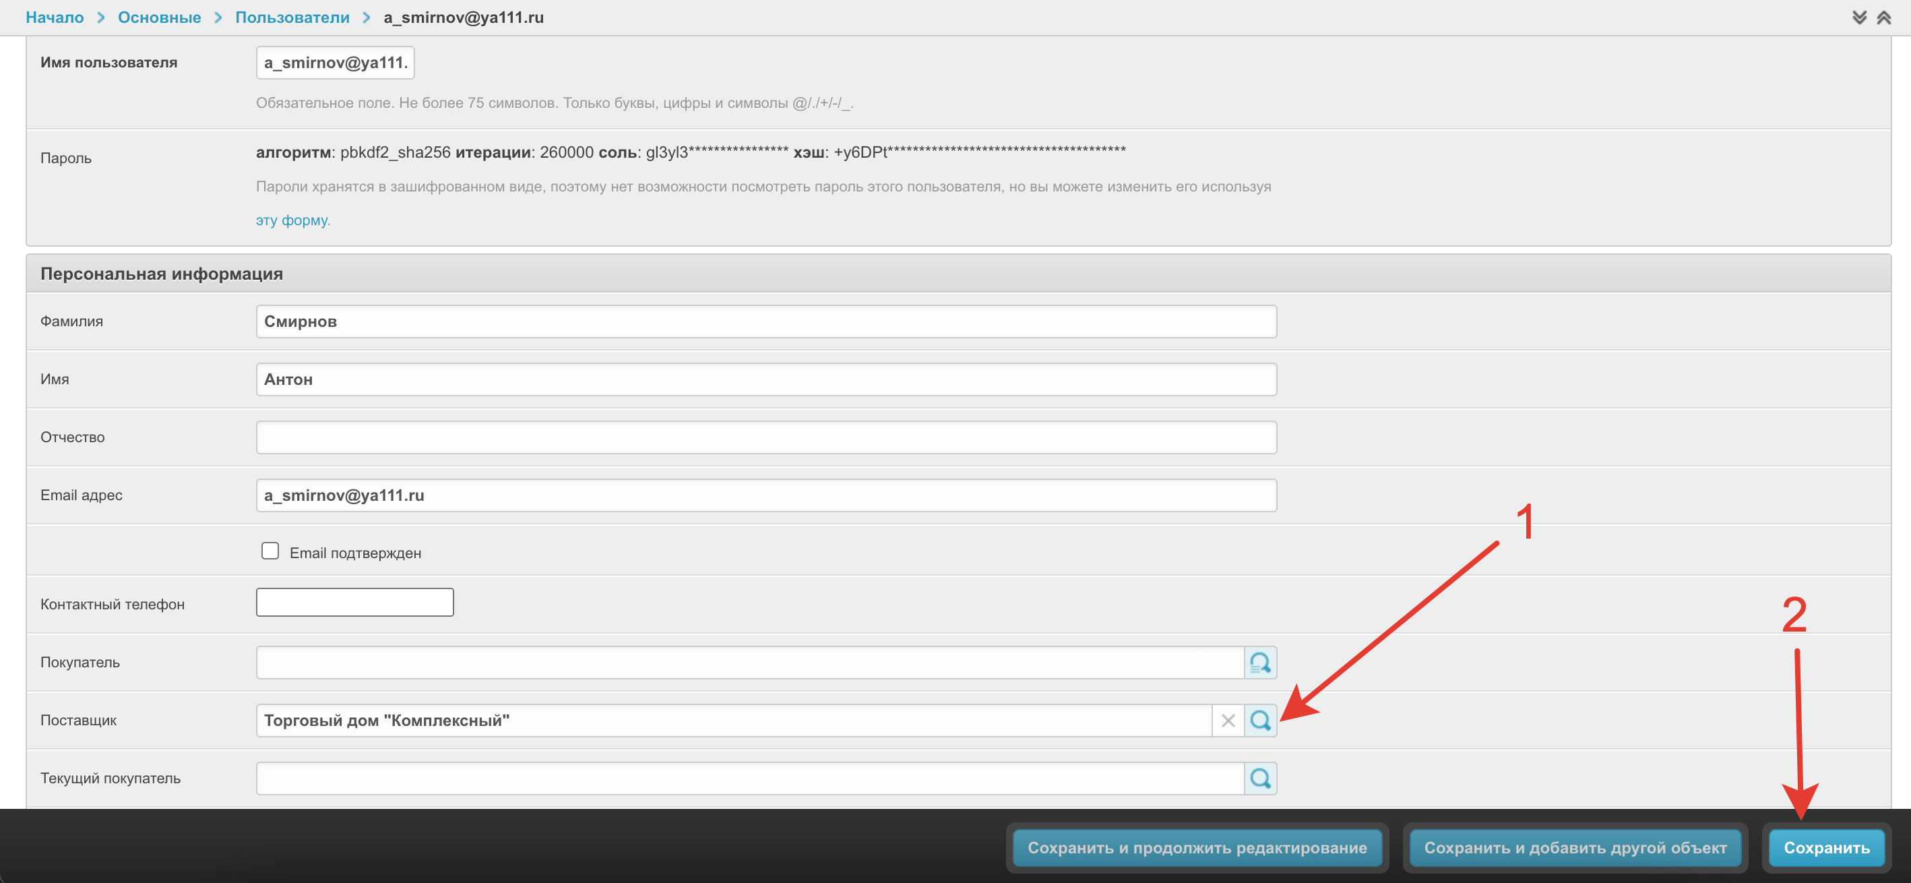Focus the Покупатель text field
This screenshot has width=1911, height=883.
pyautogui.click(x=750, y=662)
